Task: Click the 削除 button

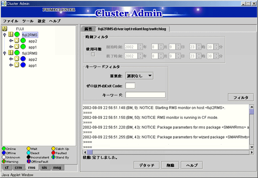Action: [170, 165]
